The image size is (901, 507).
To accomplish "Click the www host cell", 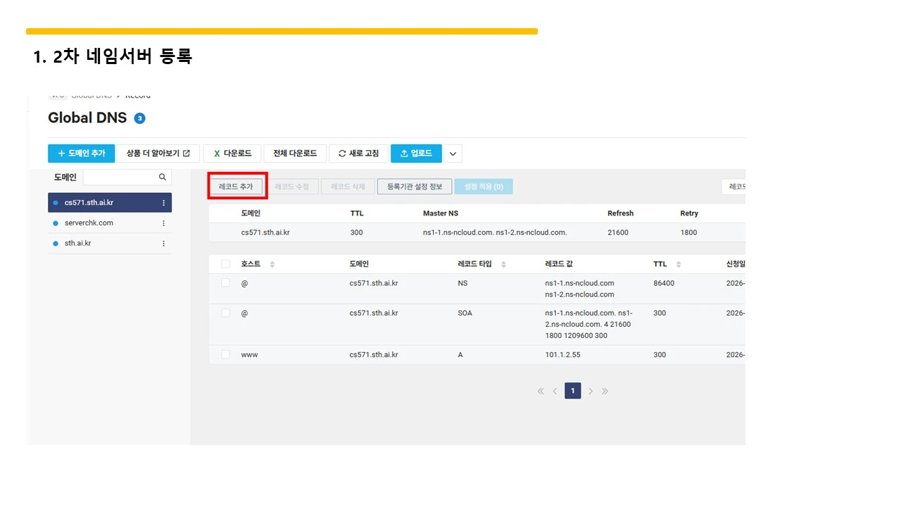I will pos(249,355).
